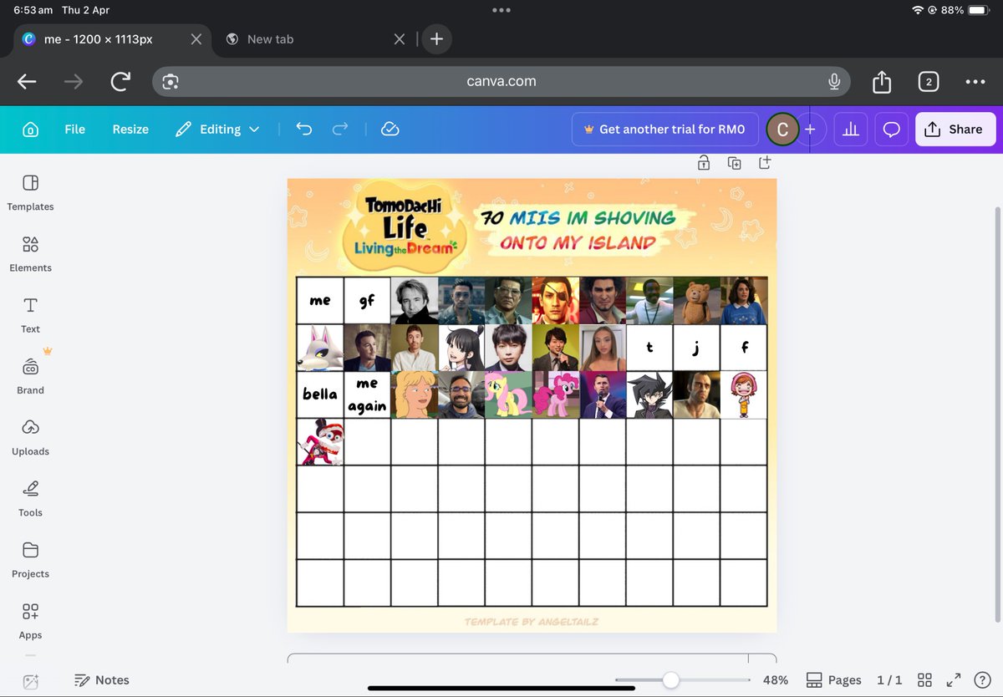The height and width of the screenshot is (697, 1003).
Task: Open grid view of pages
Action: 924,680
